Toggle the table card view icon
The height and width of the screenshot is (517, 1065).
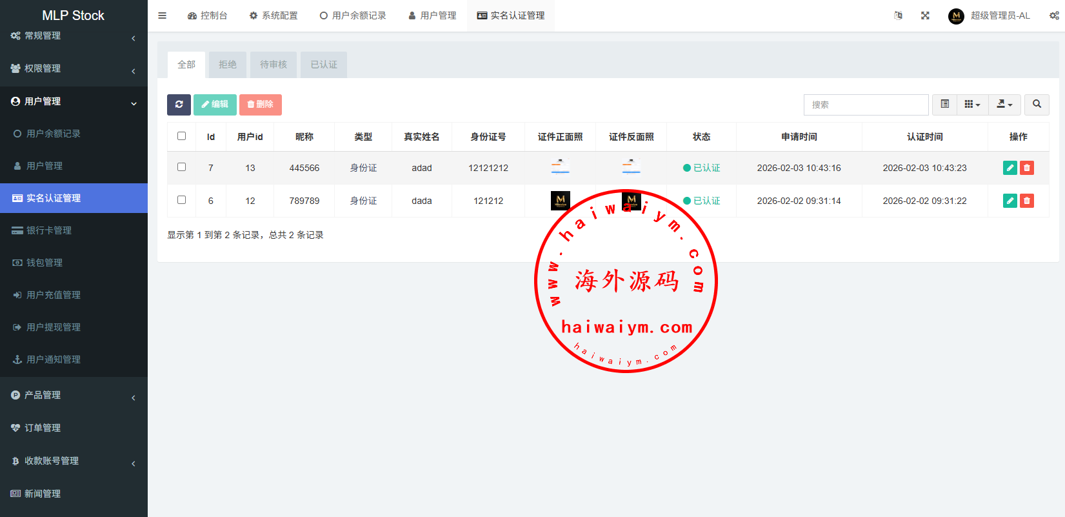[x=944, y=105]
